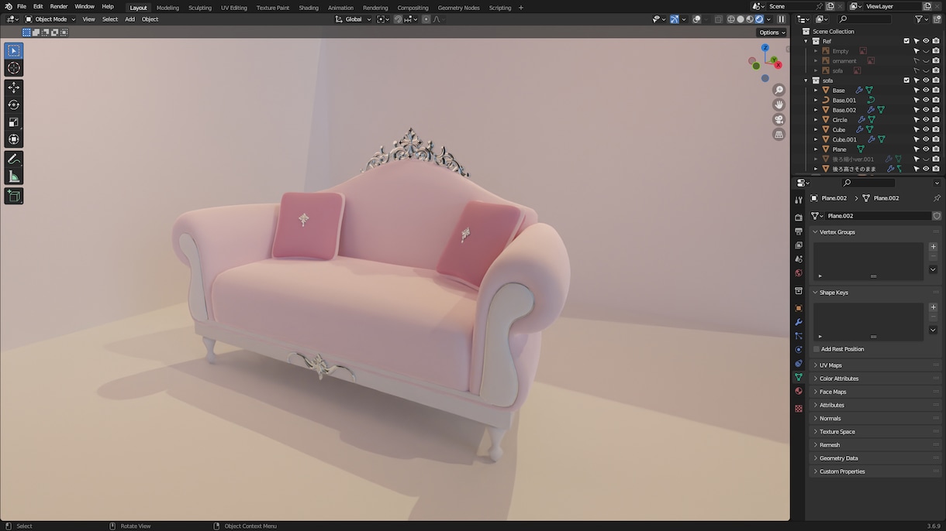Viewport: 946px width, 531px height.
Task: Open the viewport Add menu
Action: coord(129,19)
